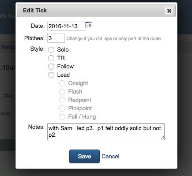The width and height of the screenshot is (192, 176).
Task: Save the edited tick
Action: 84,156
